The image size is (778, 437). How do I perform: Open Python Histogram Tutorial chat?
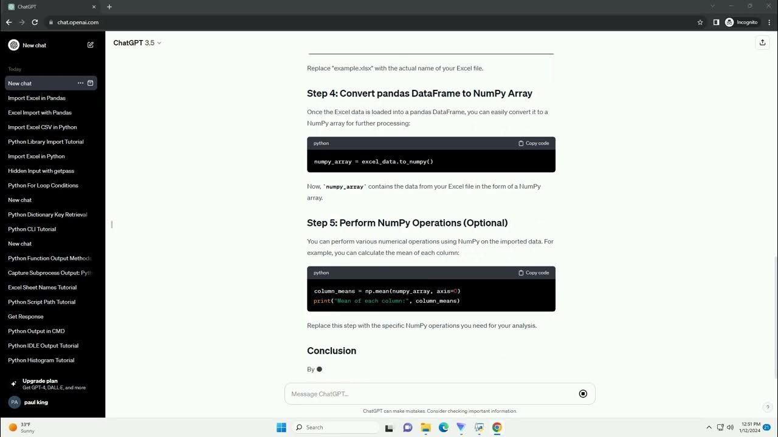pos(51,360)
